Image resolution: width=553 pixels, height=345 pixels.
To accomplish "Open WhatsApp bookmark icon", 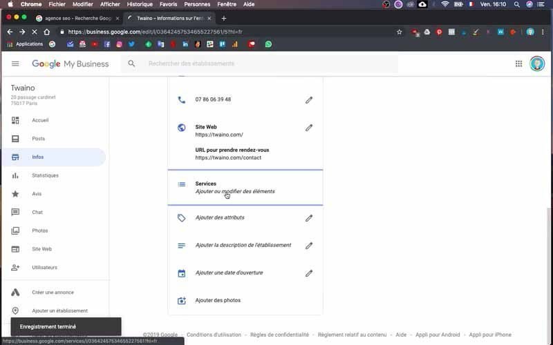I will pos(268,44).
